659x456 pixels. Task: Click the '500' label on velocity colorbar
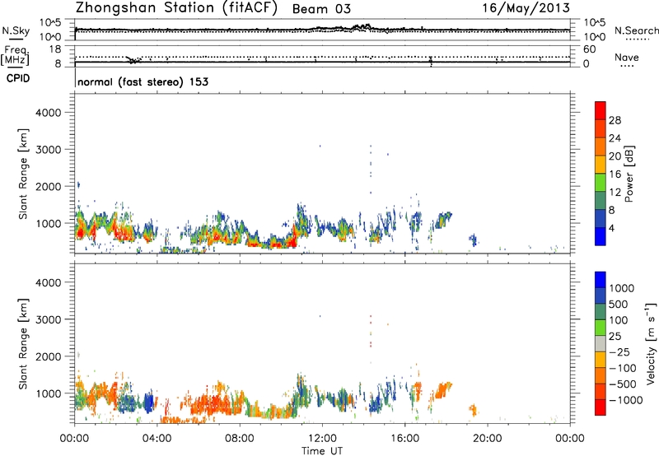(x=619, y=305)
